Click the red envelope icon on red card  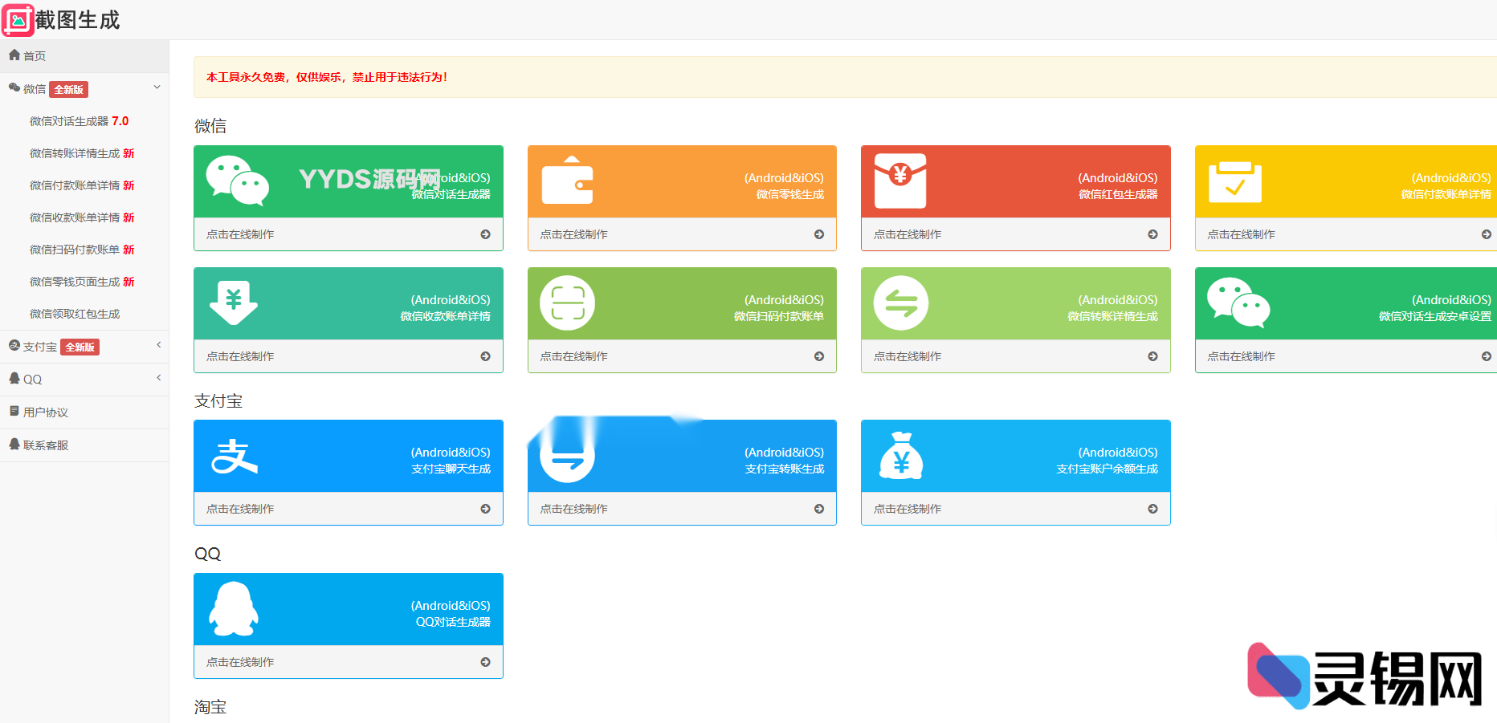coord(900,181)
